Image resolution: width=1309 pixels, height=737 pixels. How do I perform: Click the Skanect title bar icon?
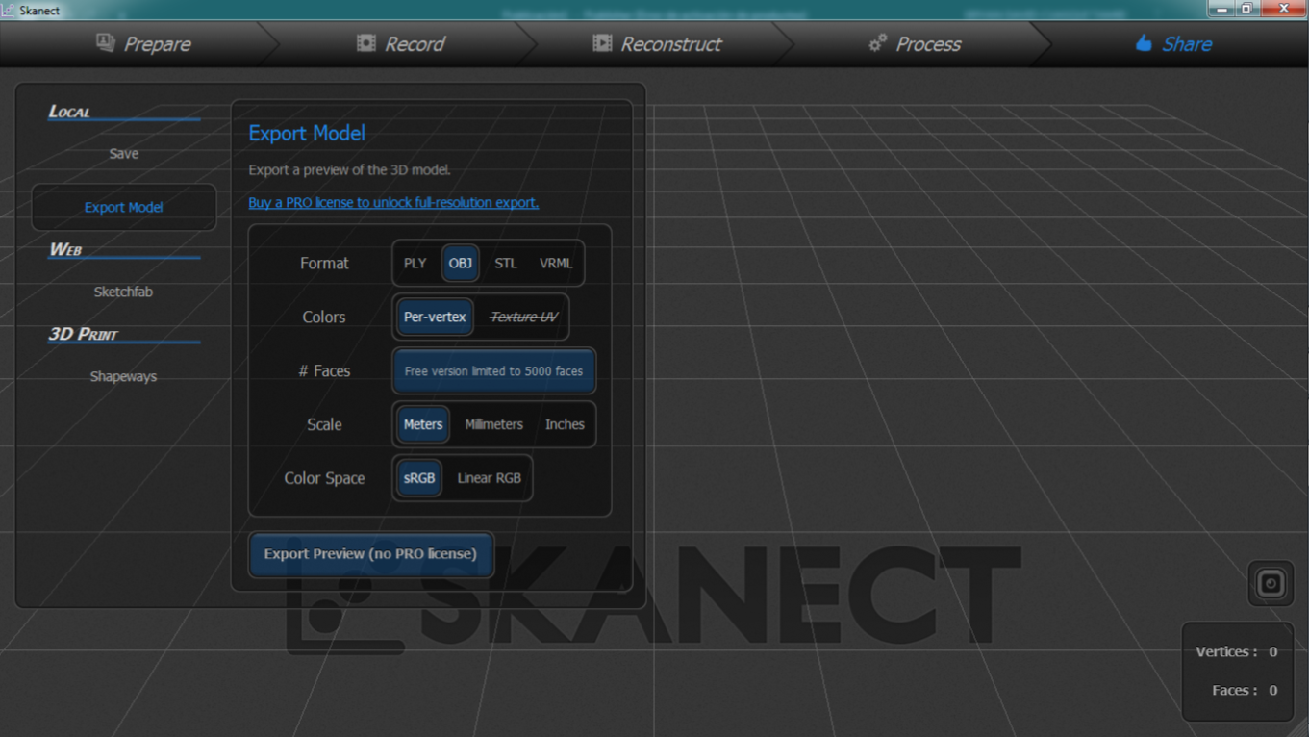[9, 10]
